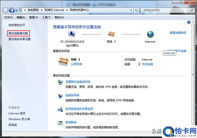Click the 设置新的连接或网络 link
Image resolution: width=197 pixels, height=138 pixels.
click(78, 82)
